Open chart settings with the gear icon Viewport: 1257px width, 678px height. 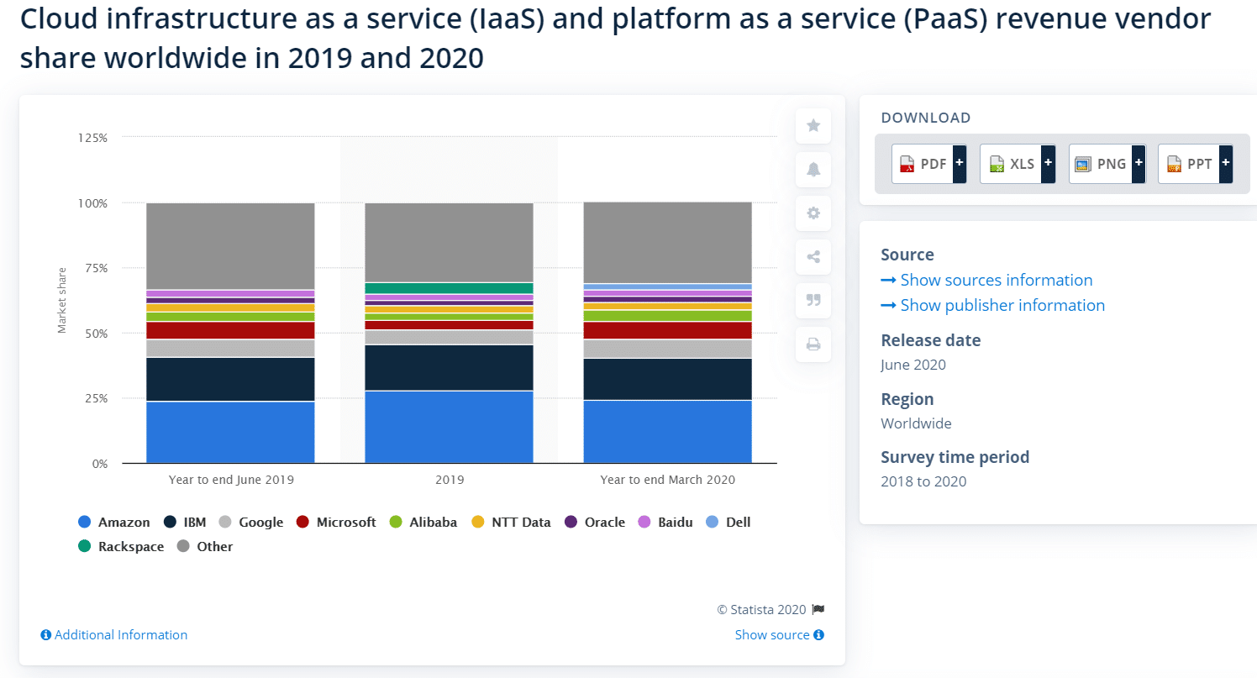tap(813, 213)
